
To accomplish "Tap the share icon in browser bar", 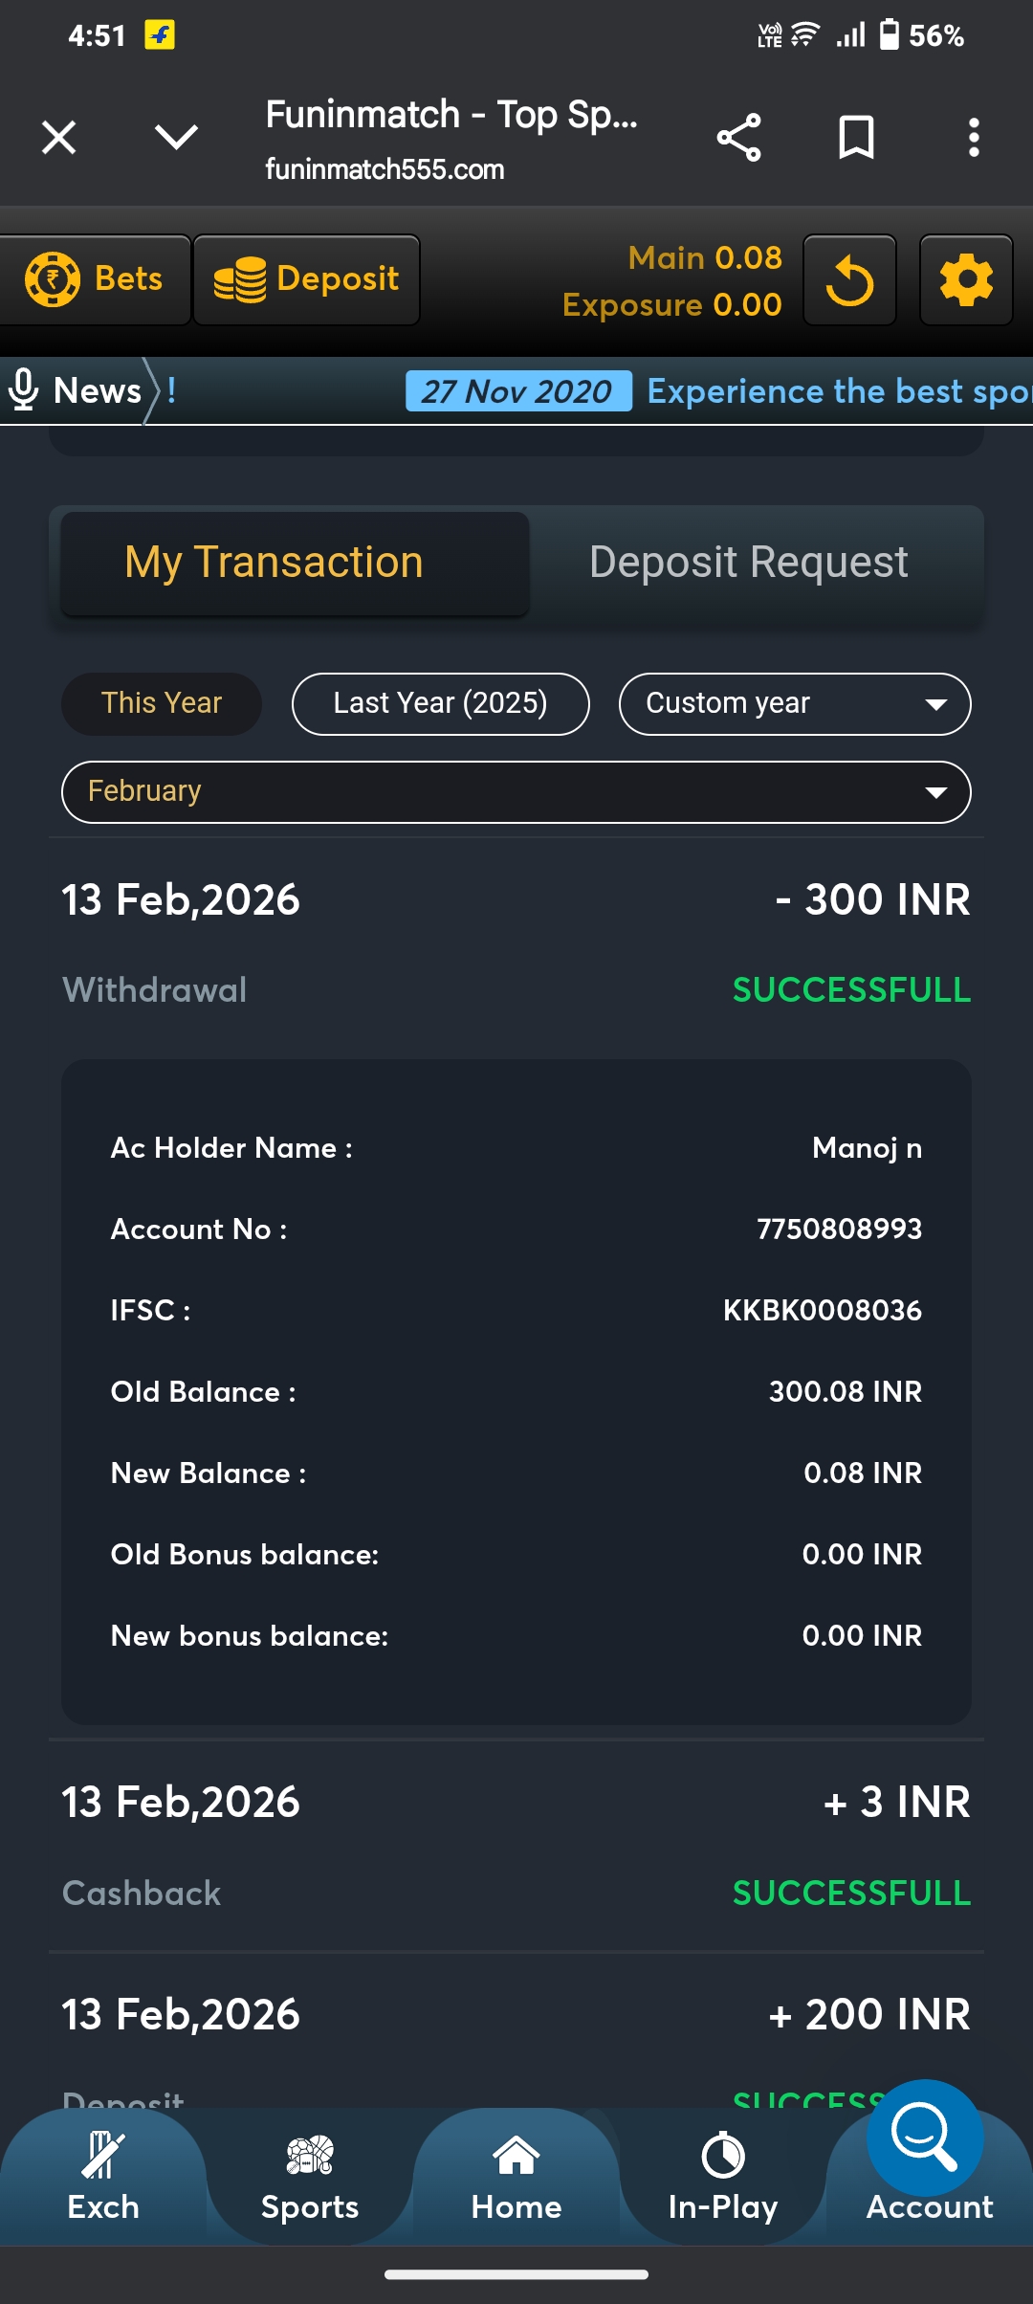I will pyautogui.click(x=738, y=138).
